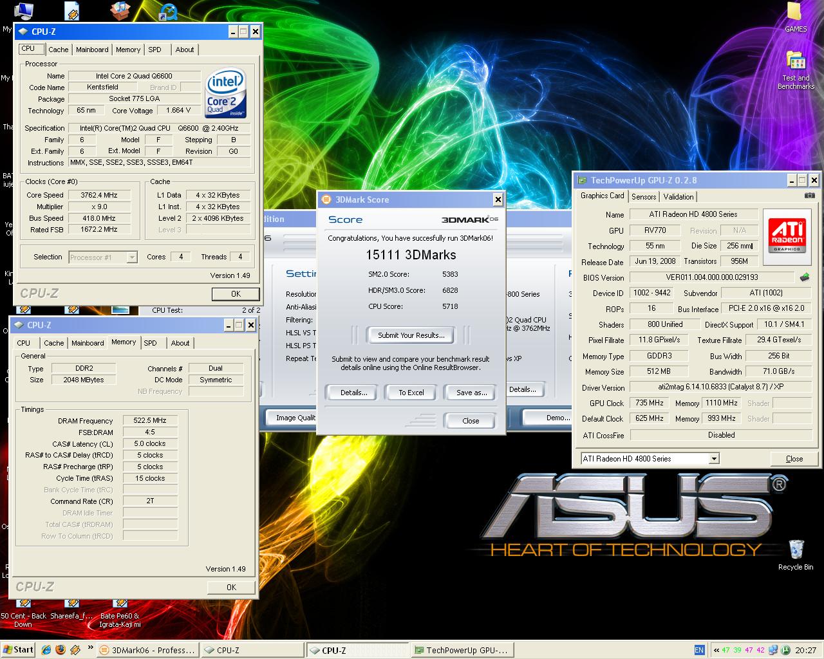Click the Intel Core 2 Quad logo
824x659 pixels.
(x=225, y=94)
